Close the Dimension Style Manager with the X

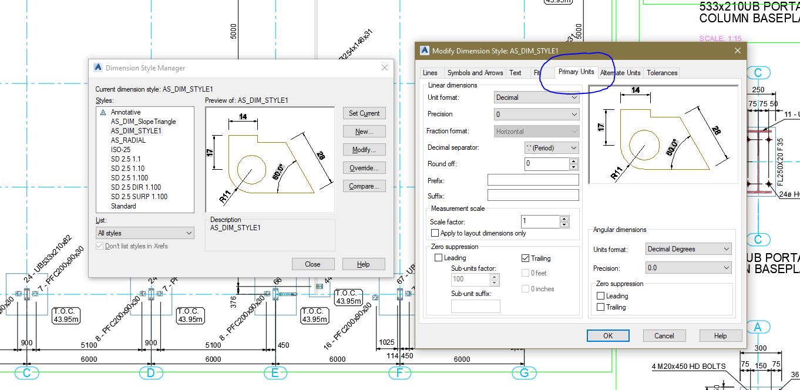tap(385, 68)
